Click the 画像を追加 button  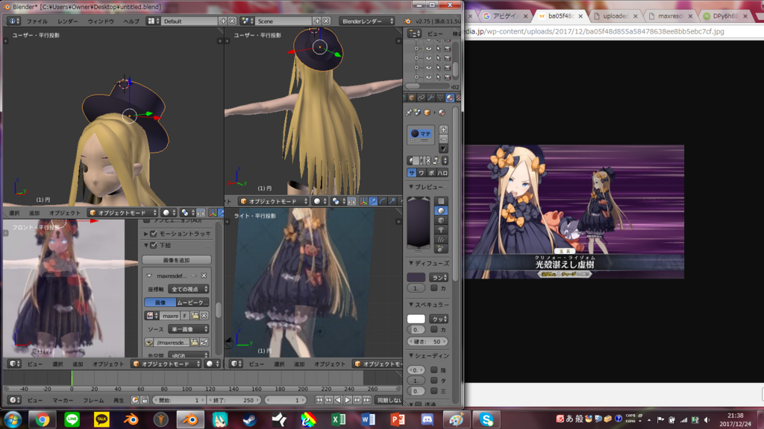click(x=176, y=260)
